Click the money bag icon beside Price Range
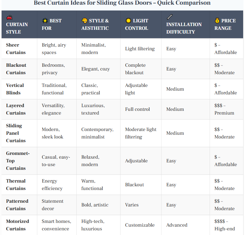Image resolution: width=245 pixels, height=235 pixels. (217, 21)
